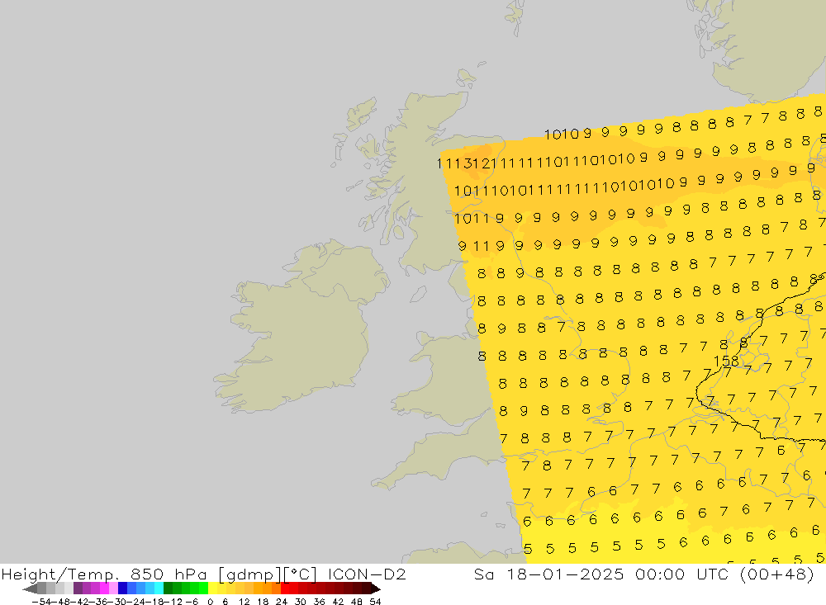Image resolution: width=826 pixels, height=605 pixels.
Task: Pick the light pink legend swatch
Action: coord(113,588)
